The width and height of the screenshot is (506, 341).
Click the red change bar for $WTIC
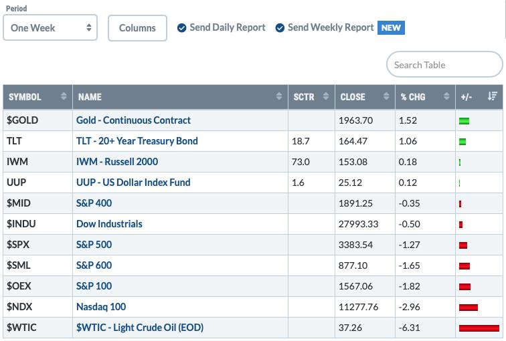coord(479,328)
